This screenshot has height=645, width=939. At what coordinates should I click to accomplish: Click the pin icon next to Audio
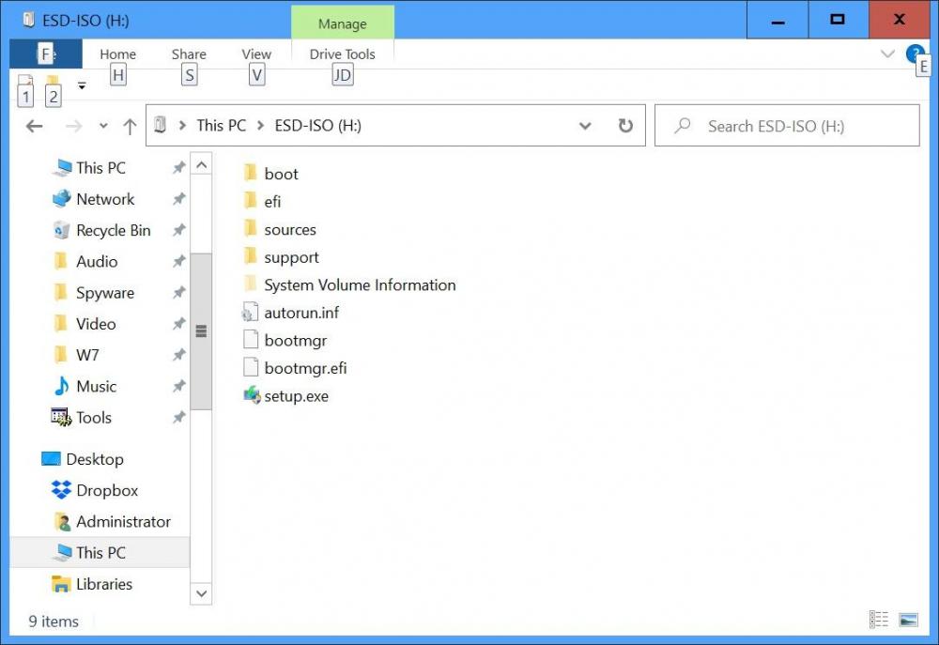[178, 261]
